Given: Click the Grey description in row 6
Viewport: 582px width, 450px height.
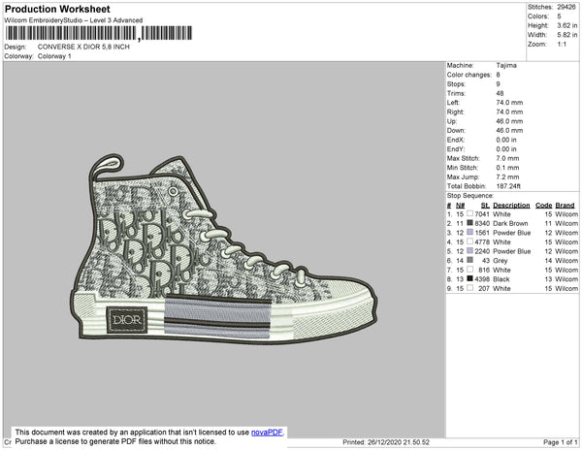Looking at the screenshot, I should [x=500, y=261].
